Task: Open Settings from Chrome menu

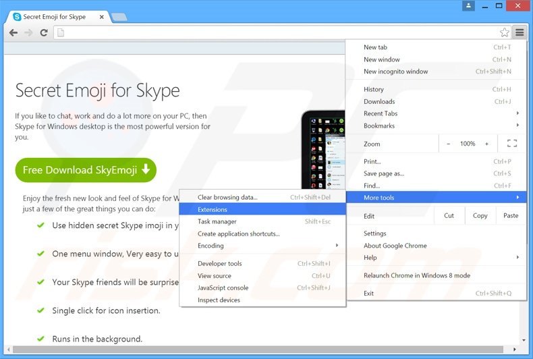Action: click(437, 233)
